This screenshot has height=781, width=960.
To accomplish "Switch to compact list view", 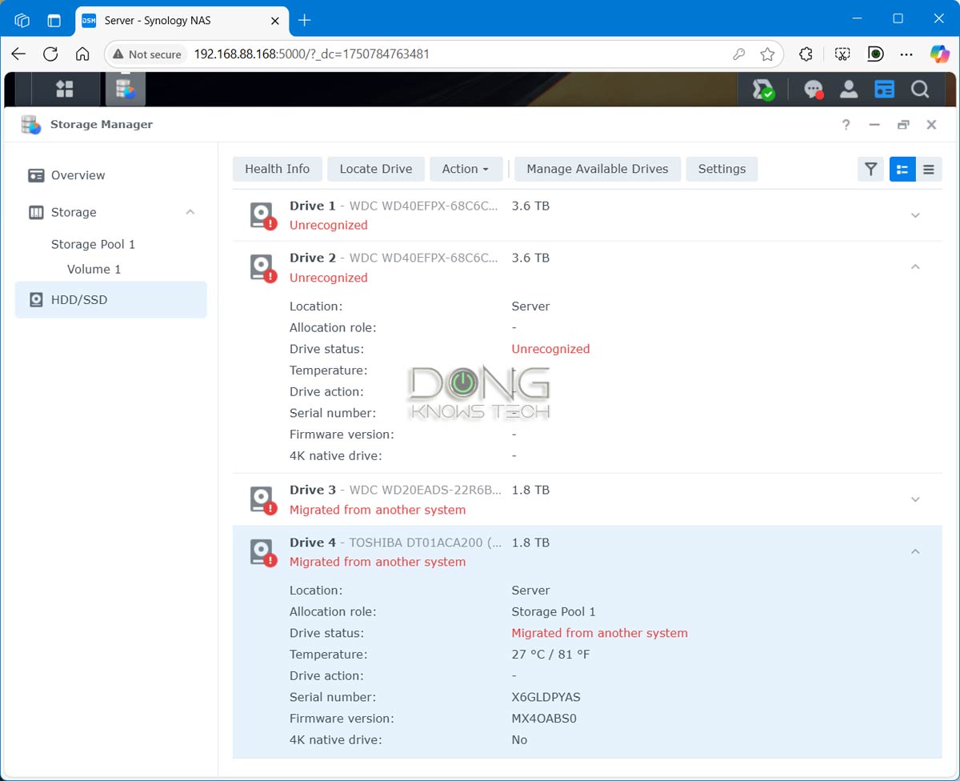I will pyautogui.click(x=929, y=169).
